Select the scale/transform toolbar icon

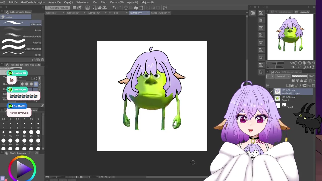coord(141,8)
